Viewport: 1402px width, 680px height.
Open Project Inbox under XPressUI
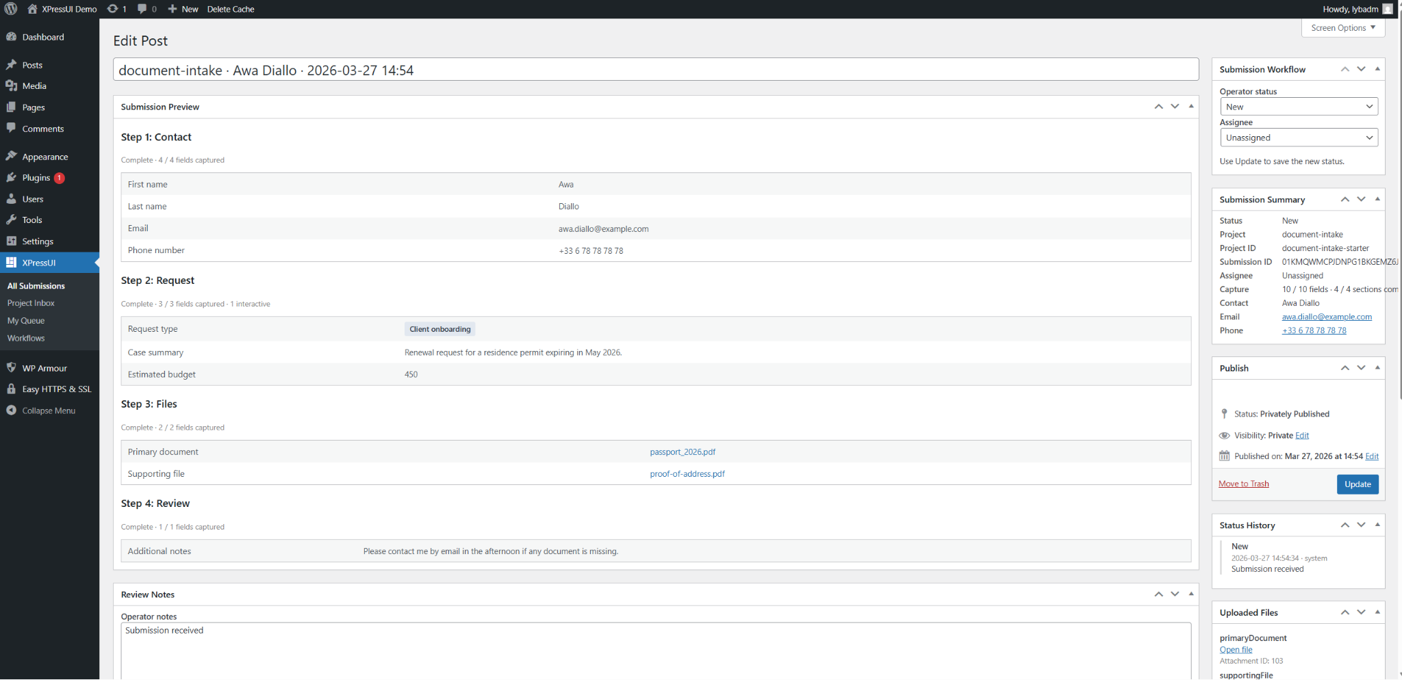tap(30, 303)
